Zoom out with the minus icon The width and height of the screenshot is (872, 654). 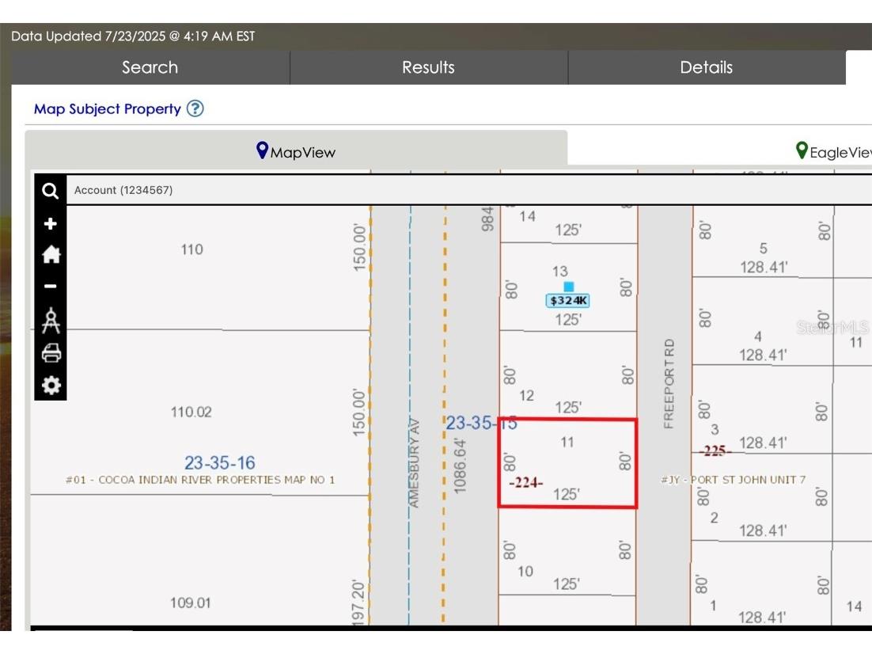tap(50, 287)
